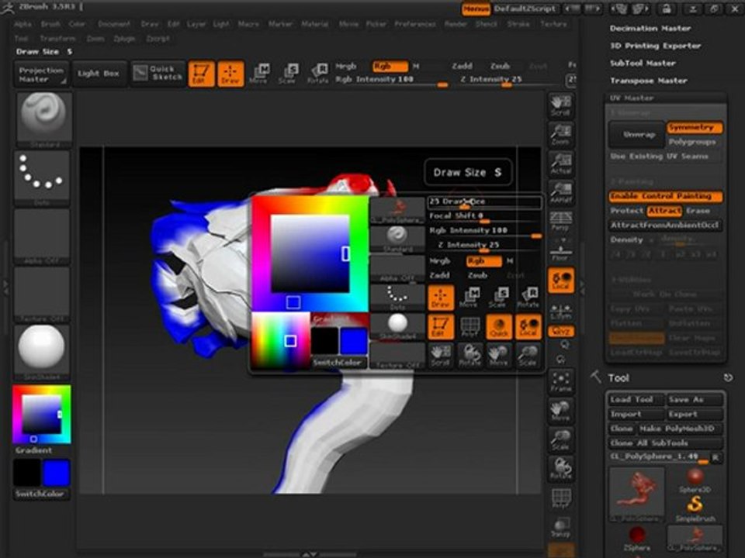The height and width of the screenshot is (558, 745).
Task: Click the Quick Sketch icon
Action: pos(158,74)
